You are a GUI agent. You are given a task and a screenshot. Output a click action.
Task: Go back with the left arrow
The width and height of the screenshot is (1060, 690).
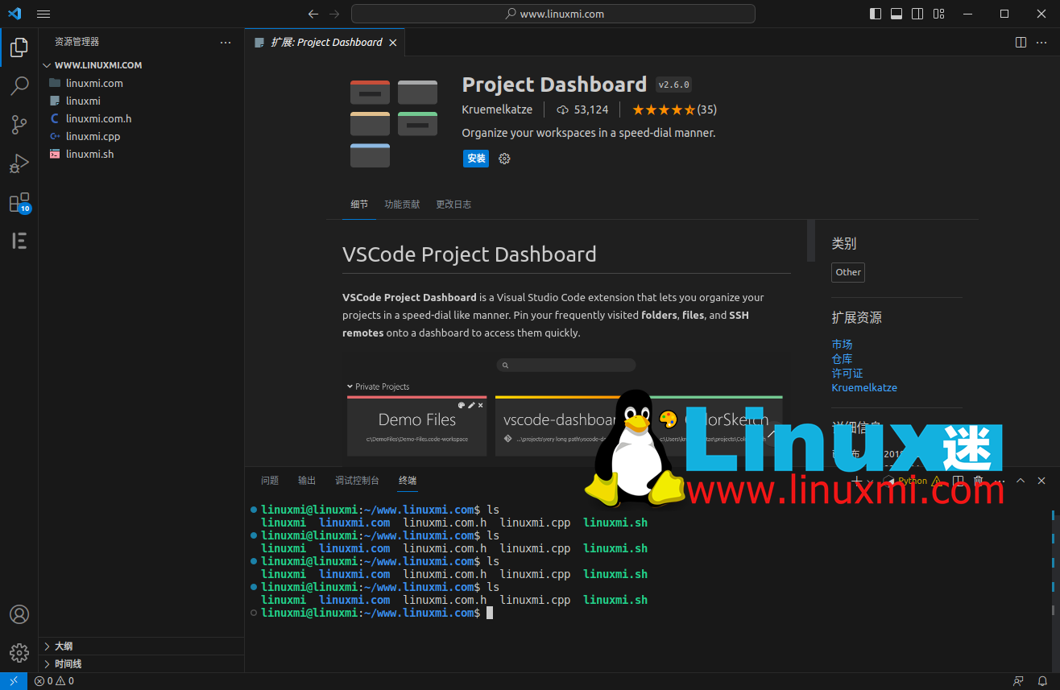click(313, 14)
